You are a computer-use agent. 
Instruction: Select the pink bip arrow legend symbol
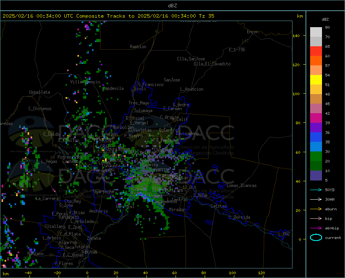(316, 219)
